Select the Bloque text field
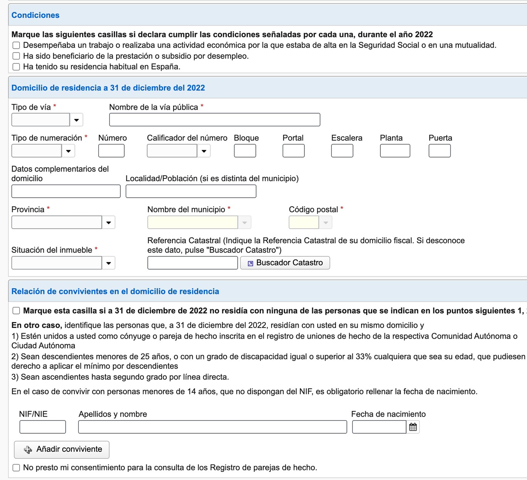Image resolution: width=527 pixels, height=480 pixels. click(x=245, y=151)
